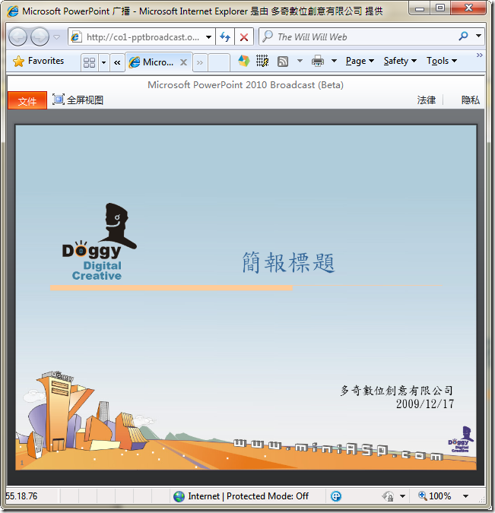Close the Micro... tab
Viewport: 495px width, 513px height.
184,62
